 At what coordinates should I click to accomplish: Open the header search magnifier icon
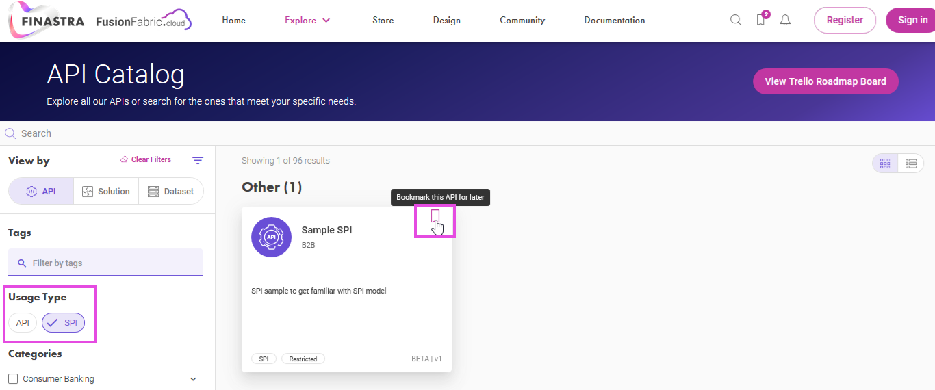(736, 20)
